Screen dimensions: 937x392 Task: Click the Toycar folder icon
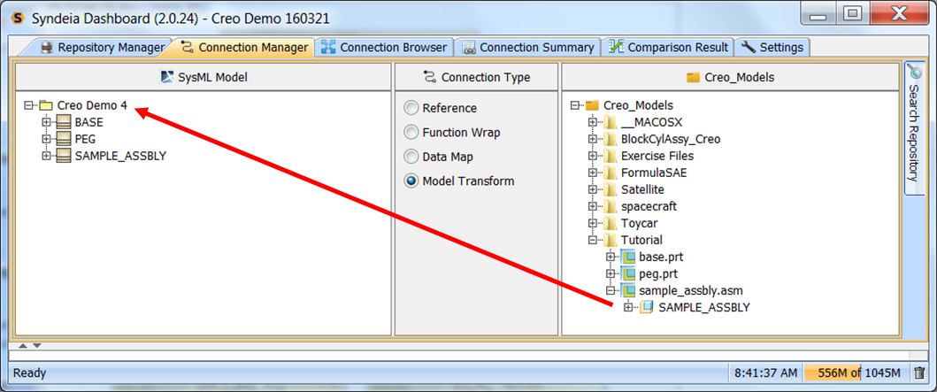[x=611, y=224]
